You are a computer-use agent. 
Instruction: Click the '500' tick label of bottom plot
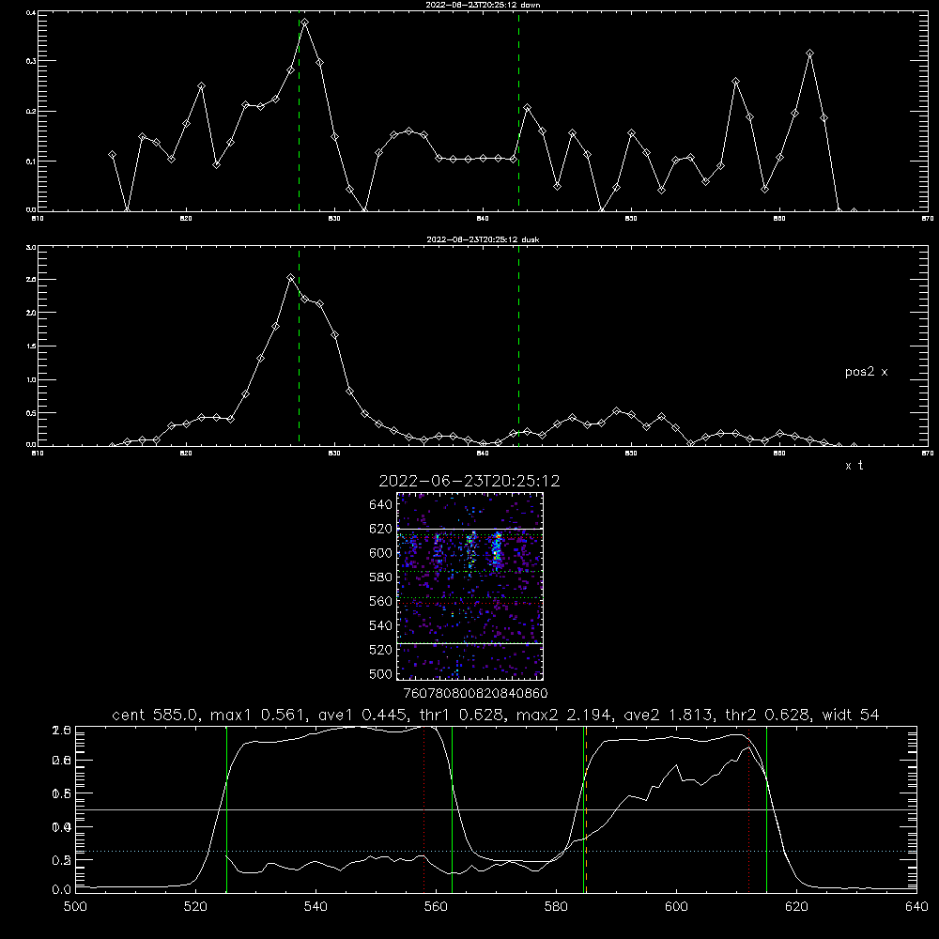coord(75,907)
